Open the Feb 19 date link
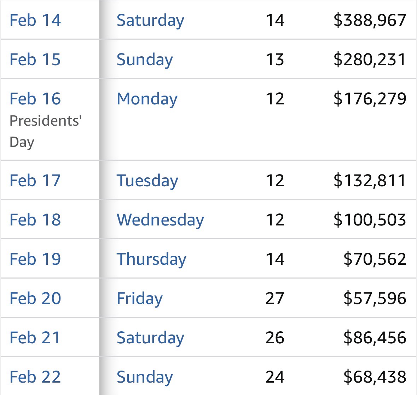417x395 pixels. click(35, 259)
